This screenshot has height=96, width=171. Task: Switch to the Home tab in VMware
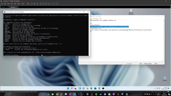(x=3, y=7)
